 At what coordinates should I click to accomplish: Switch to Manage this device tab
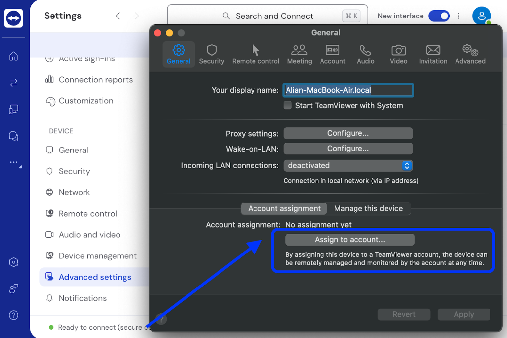[x=368, y=208]
